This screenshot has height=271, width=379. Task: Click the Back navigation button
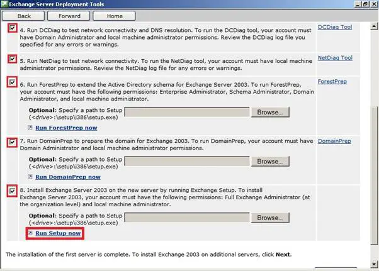click(23, 16)
